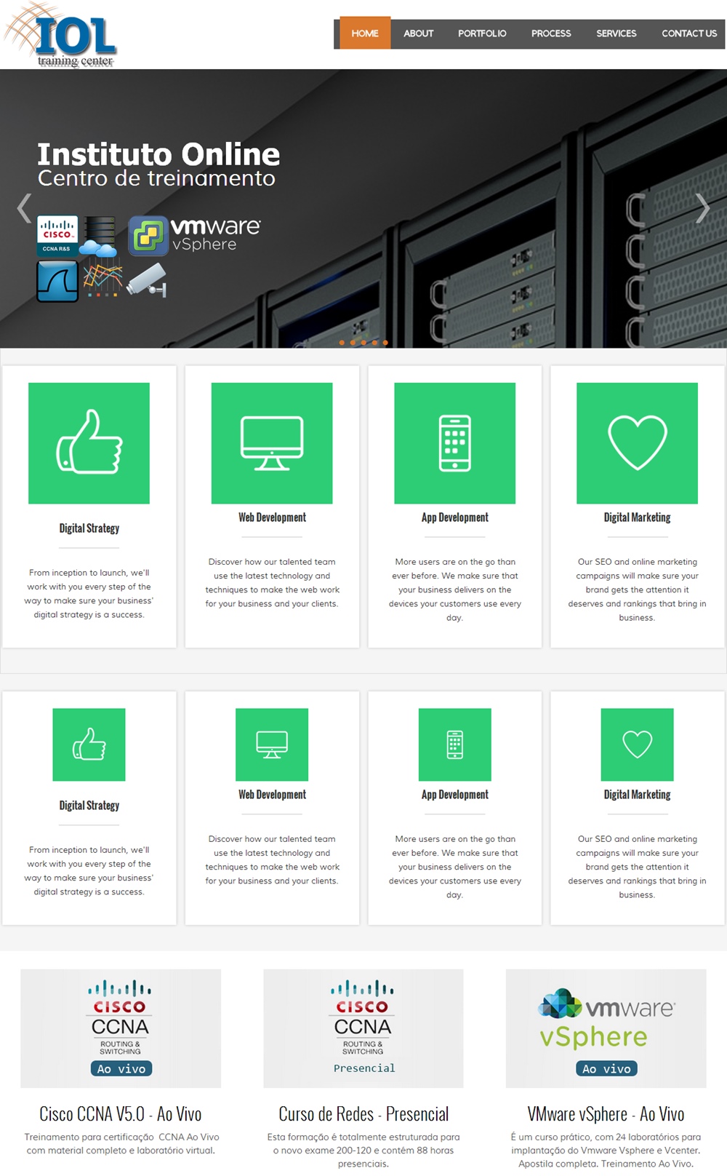Viewport: 727px width, 1176px height.
Task: Click the Wireshark shark fin icon
Action: (x=57, y=282)
